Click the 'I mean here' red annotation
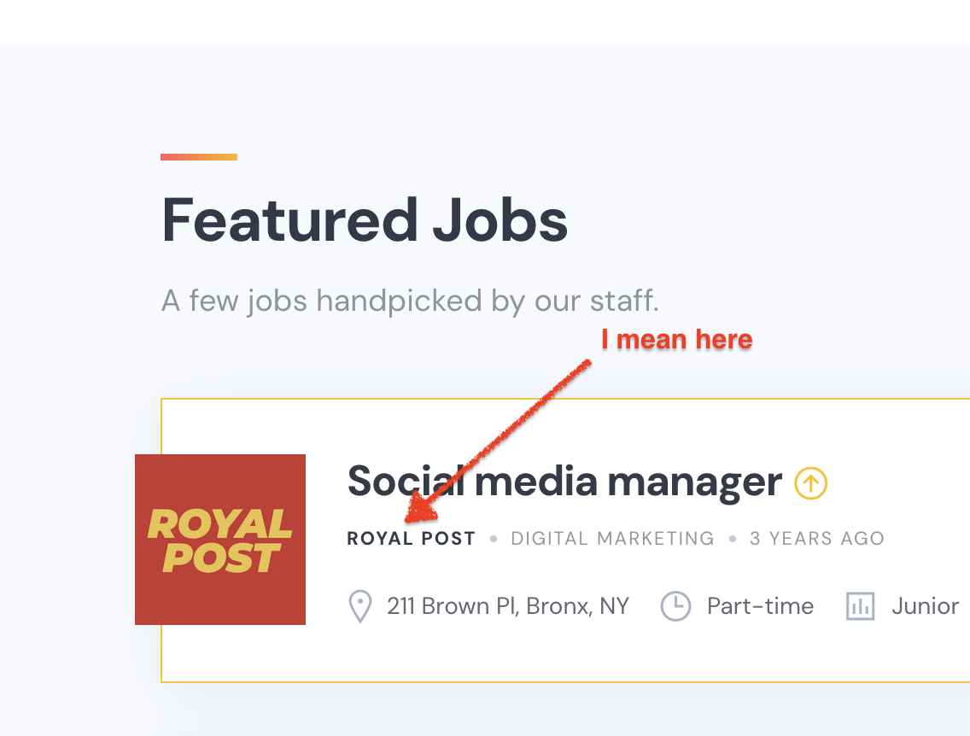 click(677, 340)
